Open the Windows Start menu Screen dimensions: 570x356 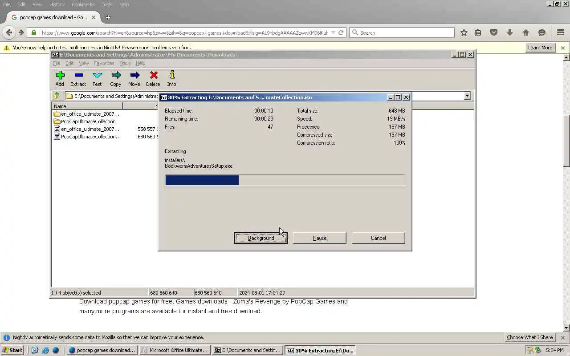12,350
